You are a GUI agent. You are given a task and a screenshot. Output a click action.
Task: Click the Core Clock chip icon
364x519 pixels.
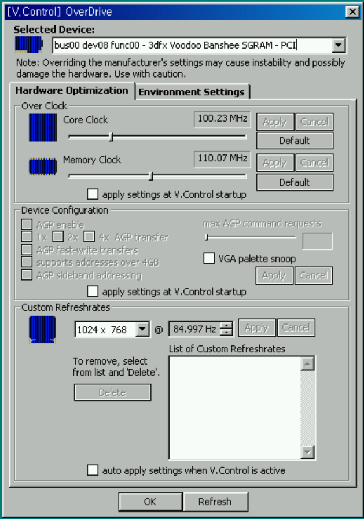pos(43,127)
